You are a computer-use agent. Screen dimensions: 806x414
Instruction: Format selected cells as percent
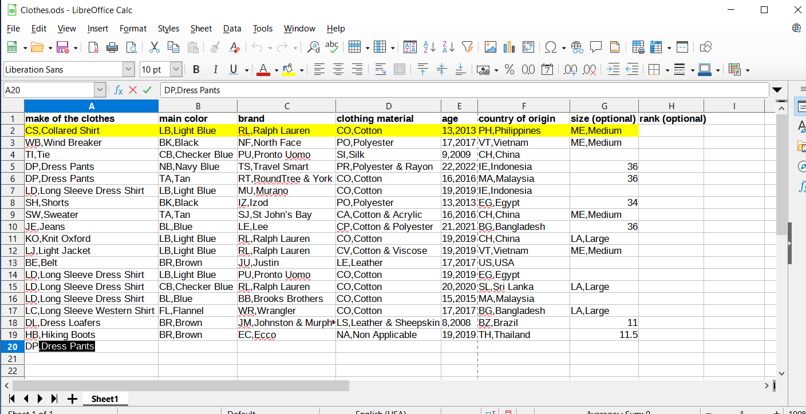[509, 70]
